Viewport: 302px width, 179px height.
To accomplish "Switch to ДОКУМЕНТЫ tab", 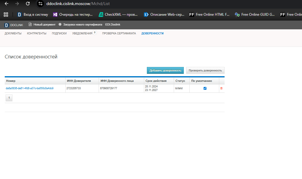I will tap(13, 33).
